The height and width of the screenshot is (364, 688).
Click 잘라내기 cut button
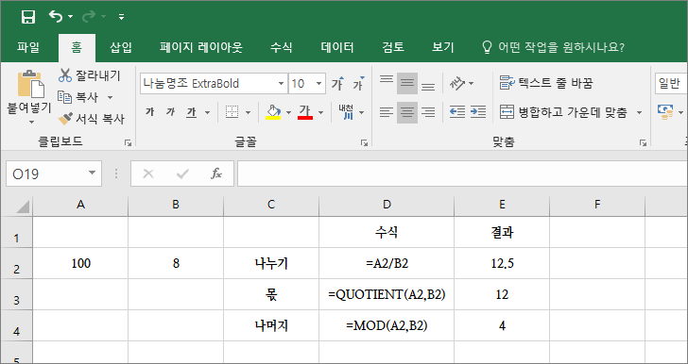pyautogui.click(x=89, y=75)
